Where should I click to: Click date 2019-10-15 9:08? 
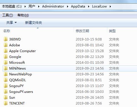pos(89,39)
